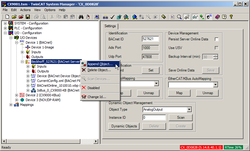Toggle Persist Server Online Data checkbox
The height and width of the screenshot is (151, 250).
pyautogui.click(x=217, y=39)
